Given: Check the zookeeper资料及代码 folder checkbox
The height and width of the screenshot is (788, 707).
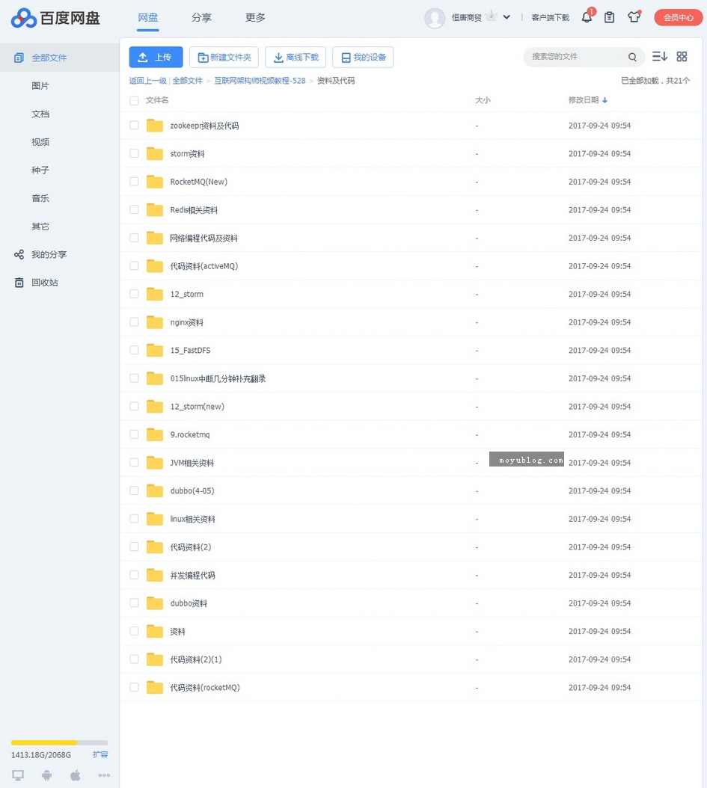Looking at the screenshot, I should 134,125.
